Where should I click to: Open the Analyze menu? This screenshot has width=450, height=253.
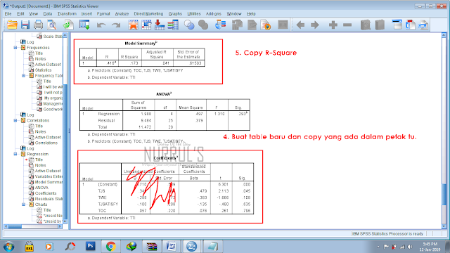pyautogui.click(x=122, y=14)
